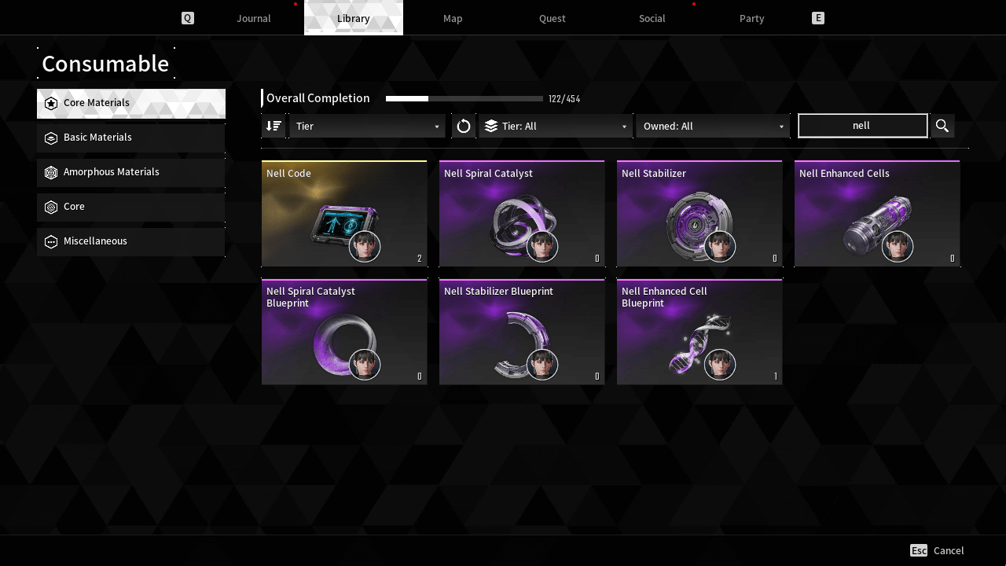Viewport: 1006px width, 566px height.
Task: Expand the Tier: All filter dropdown
Action: 556,126
